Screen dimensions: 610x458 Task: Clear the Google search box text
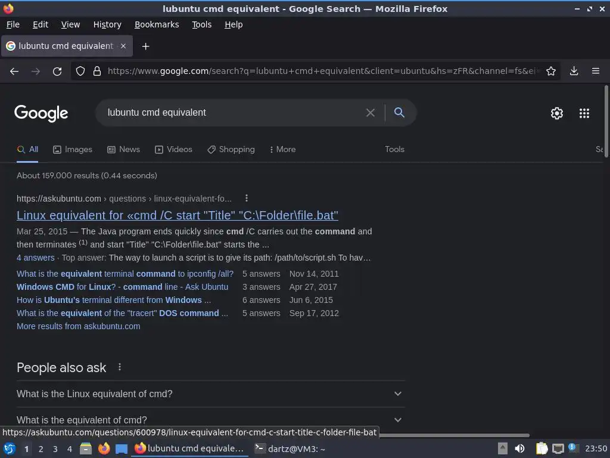(x=371, y=113)
